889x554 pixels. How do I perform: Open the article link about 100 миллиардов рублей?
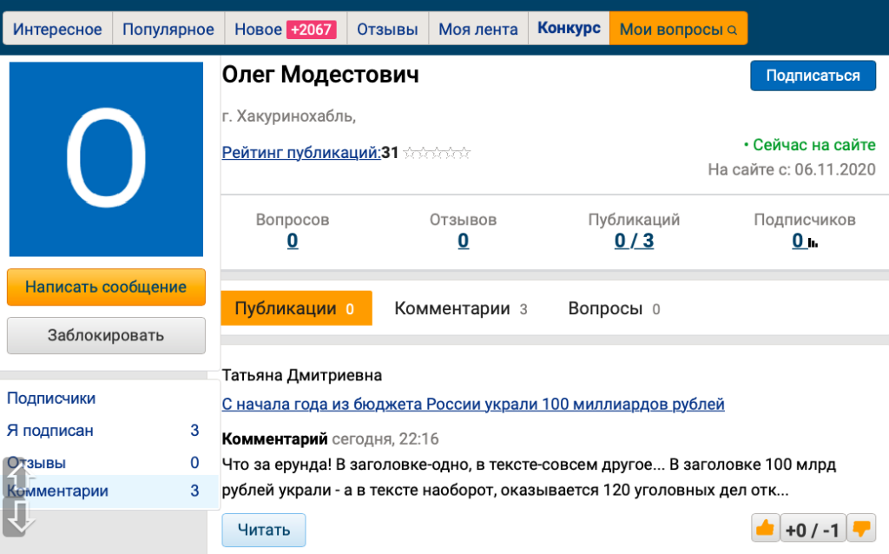click(x=473, y=404)
